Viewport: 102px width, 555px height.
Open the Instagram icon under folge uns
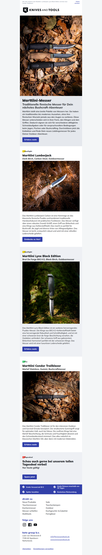[x=24, y=525]
